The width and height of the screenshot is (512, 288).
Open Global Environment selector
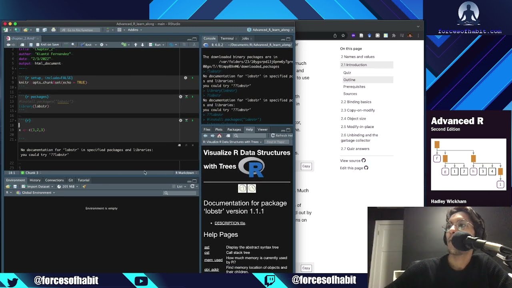click(36, 193)
